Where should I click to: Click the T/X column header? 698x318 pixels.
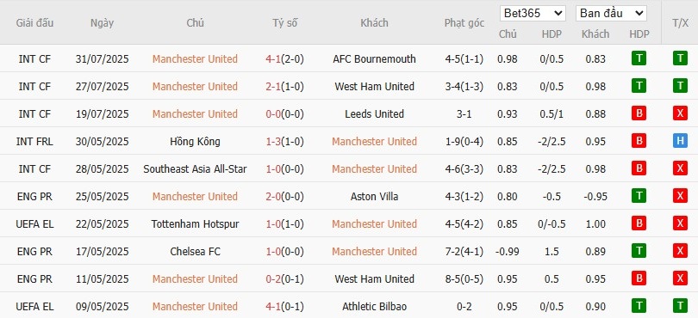680,23
